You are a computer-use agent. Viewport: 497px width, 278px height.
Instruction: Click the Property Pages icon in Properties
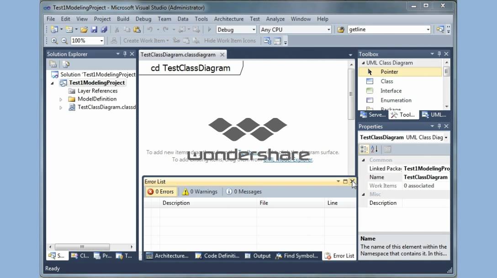(387, 149)
